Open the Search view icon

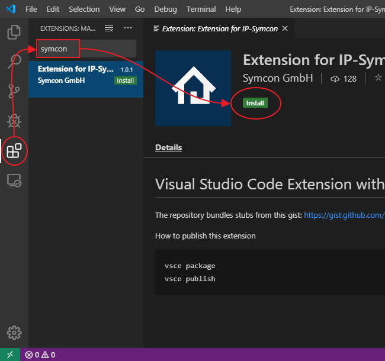pyautogui.click(x=14, y=61)
